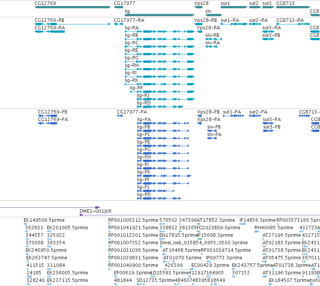Select EST EK246950.5prime

(x=27, y=254)
